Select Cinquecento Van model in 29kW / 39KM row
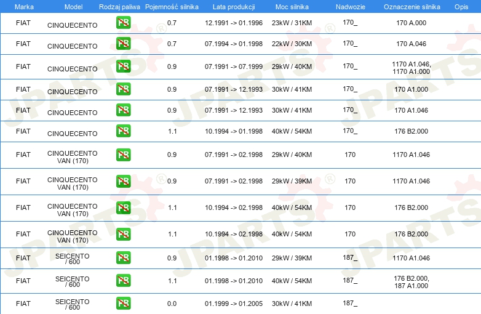Image resolution: width=481 pixels, height=314 pixels. 73,183
